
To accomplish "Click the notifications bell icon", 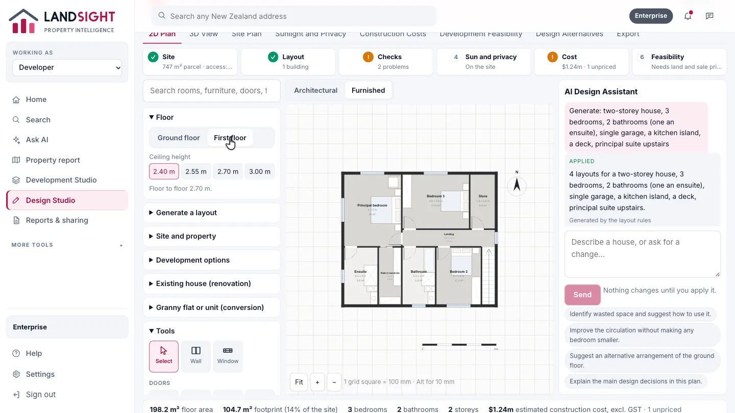I will pos(688,16).
